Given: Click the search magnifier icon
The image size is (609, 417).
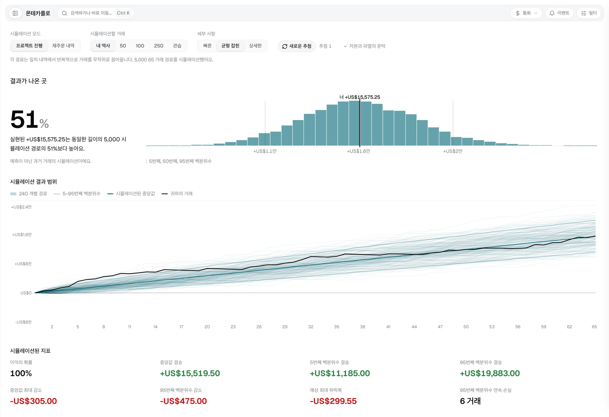Looking at the screenshot, I should click(x=64, y=13).
